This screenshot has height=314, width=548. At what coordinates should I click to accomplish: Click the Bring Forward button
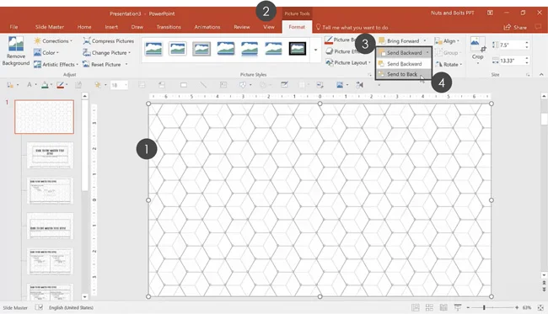(399, 40)
